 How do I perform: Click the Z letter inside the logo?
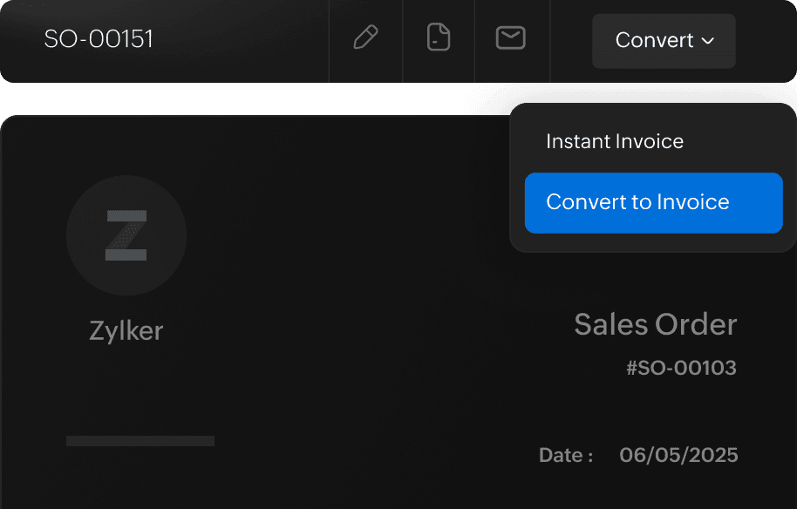(126, 236)
